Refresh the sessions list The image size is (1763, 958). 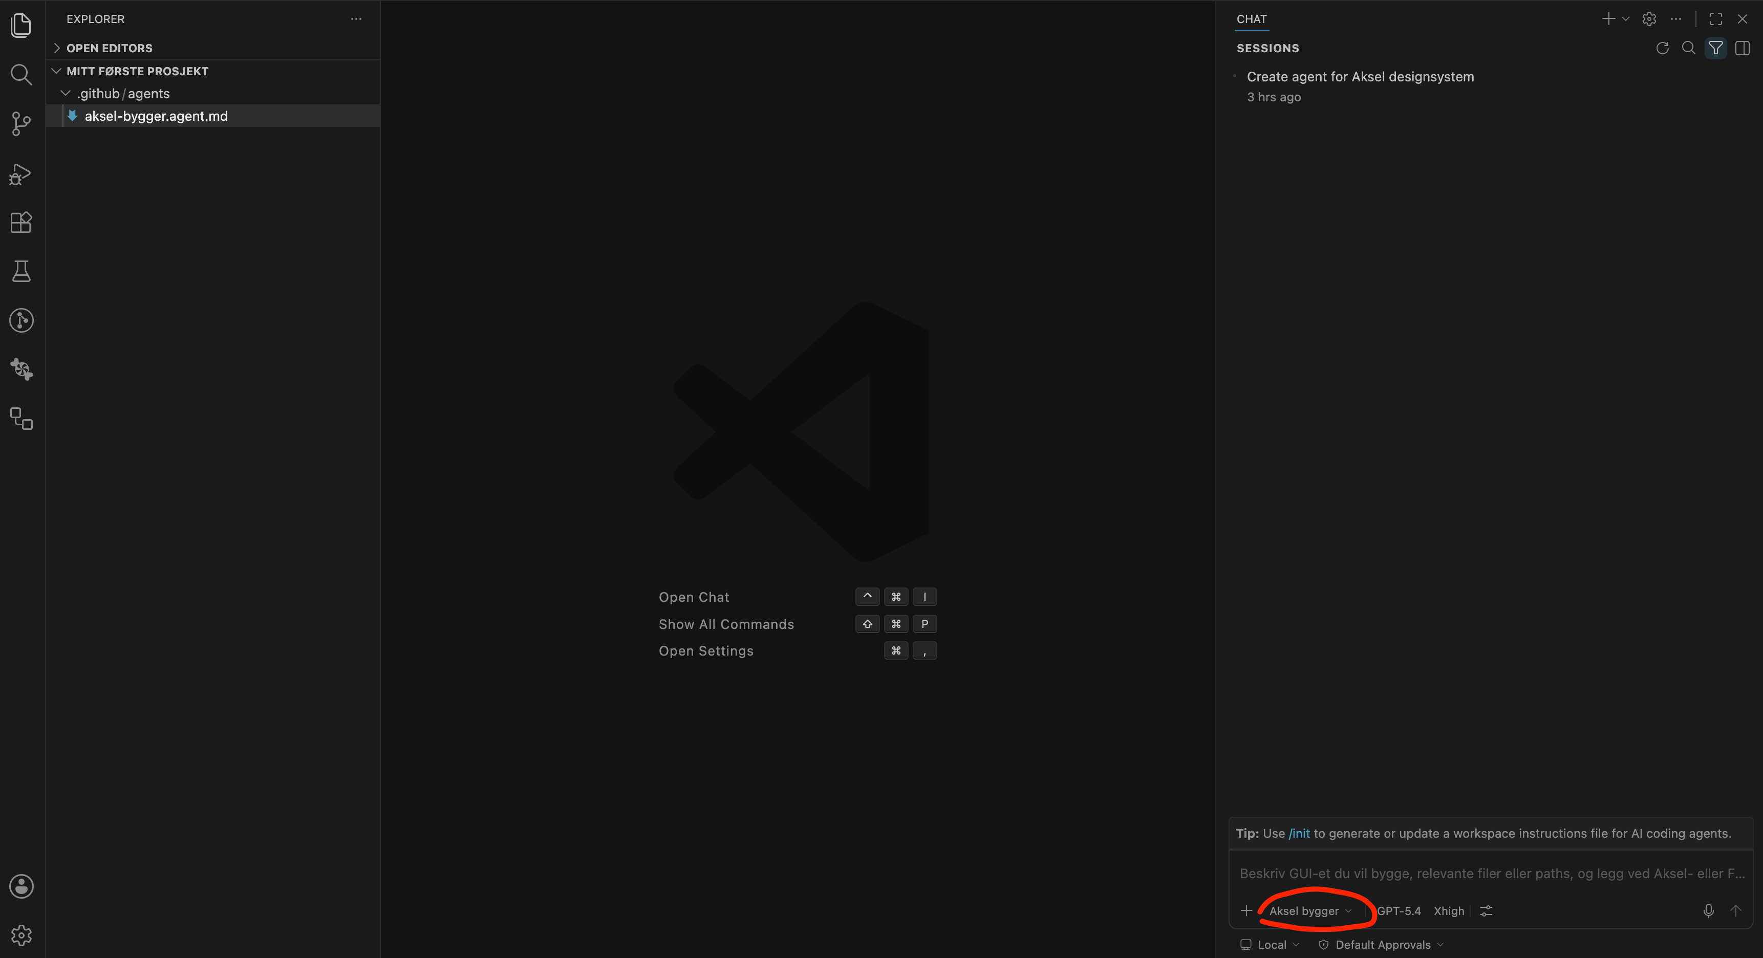[x=1662, y=48]
